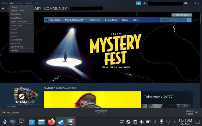Open DOWNLOADS Manage
202x126 pixels.
[101, 112]
